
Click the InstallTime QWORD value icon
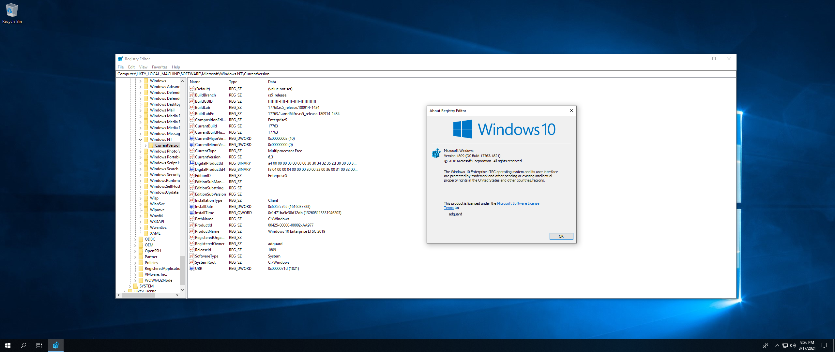tap(192, 213)
